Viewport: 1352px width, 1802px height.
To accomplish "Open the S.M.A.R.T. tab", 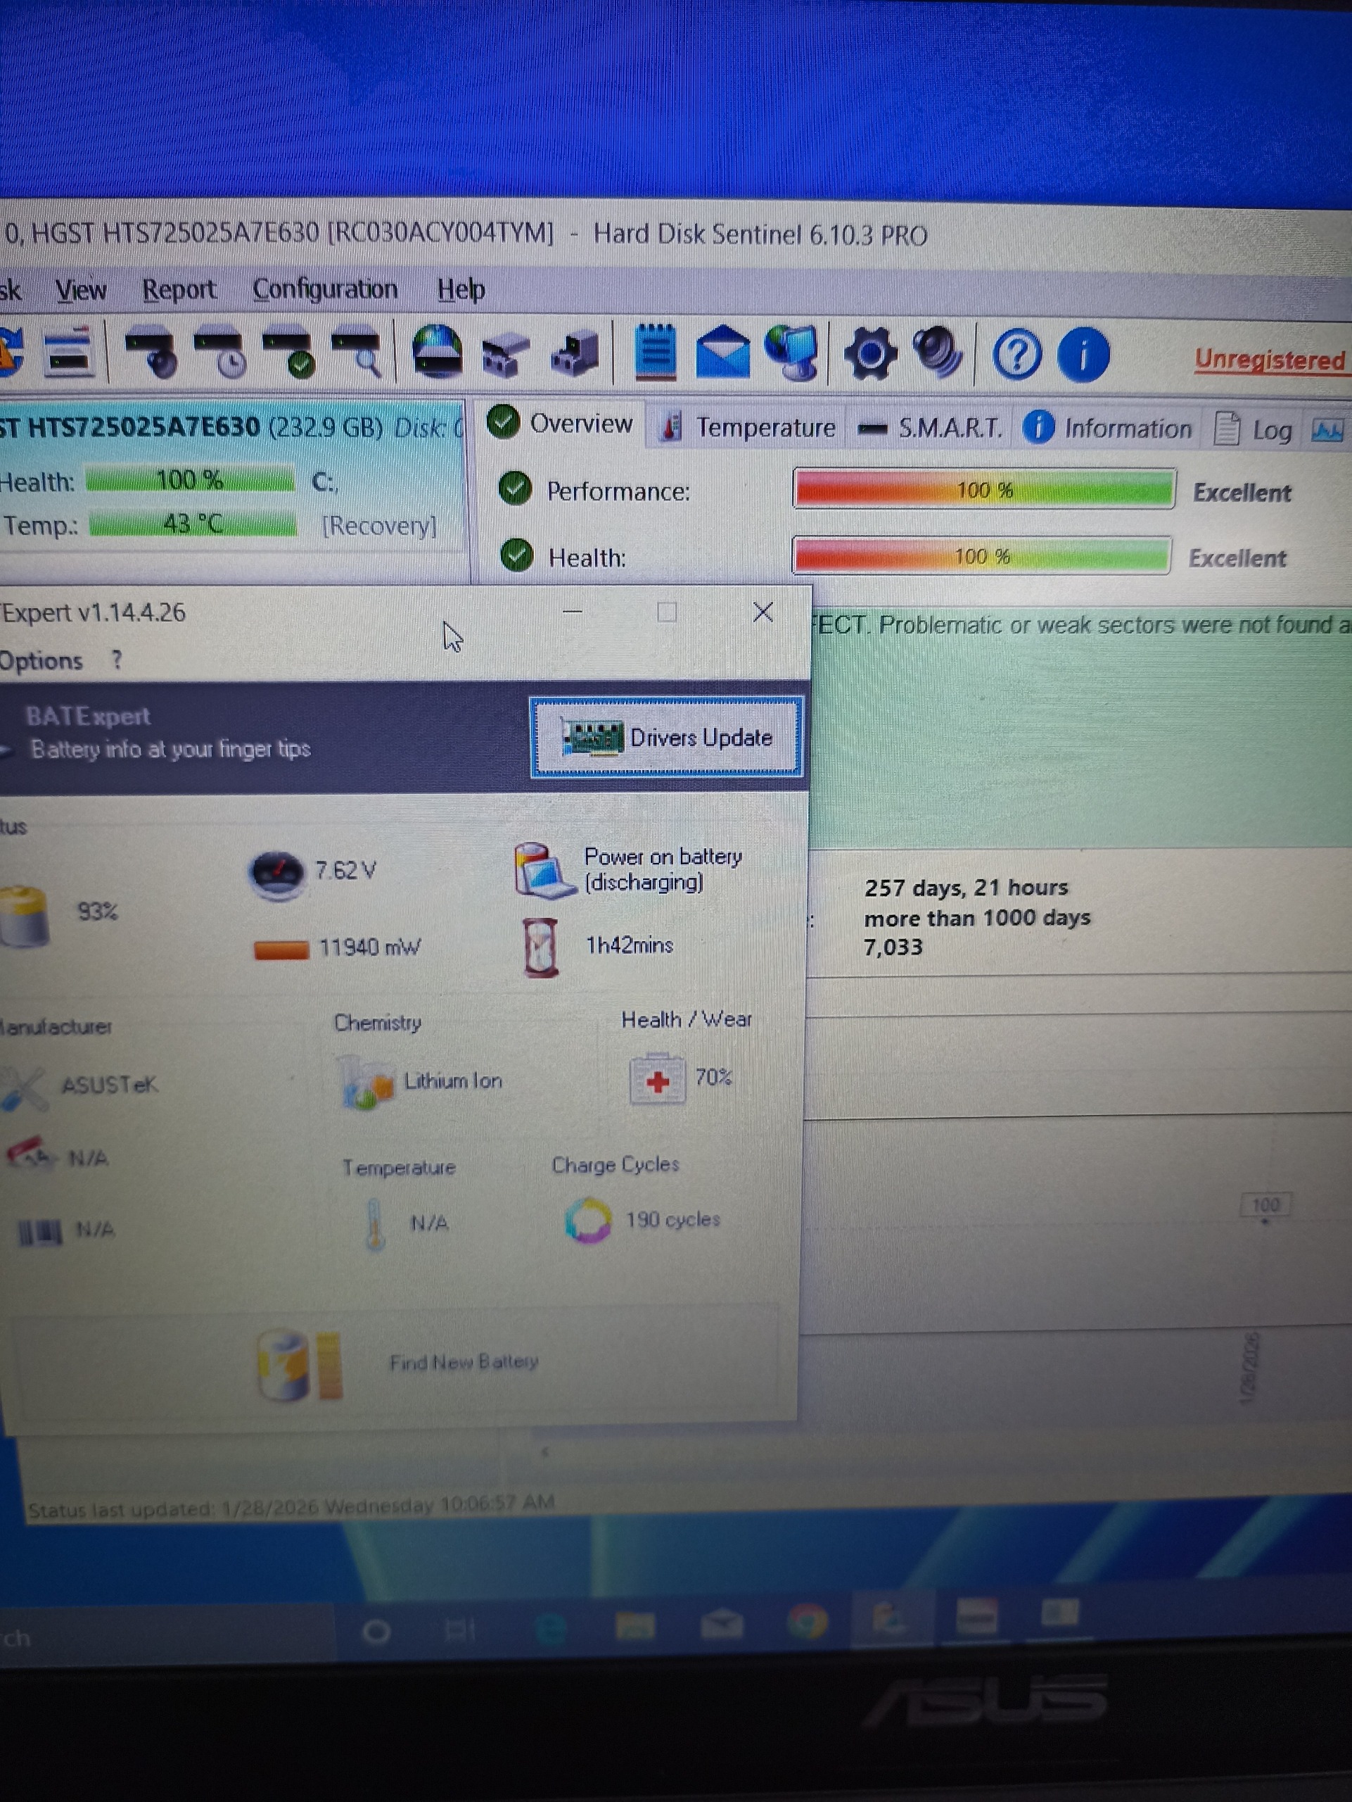I will [x=932, y=428].
